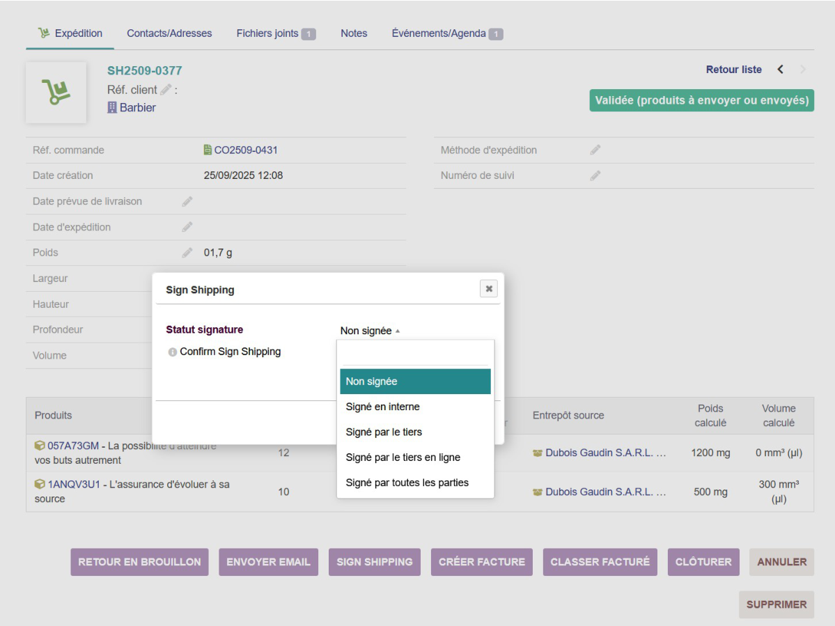Close the Sign Shipping dialog
Viewport: 835px width, 626px height.
tap(489, 288)
